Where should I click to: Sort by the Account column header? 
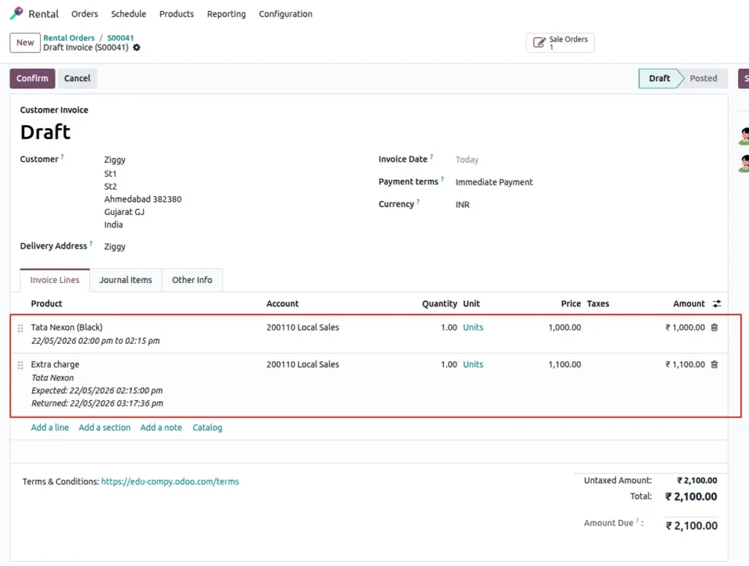click(x=282, y=303)
